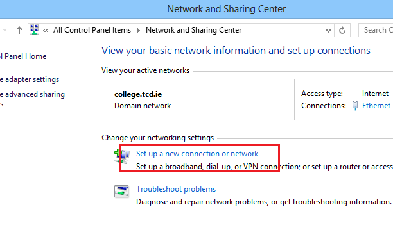The image size is (393, 239).
Task: Click the double chevron breadcrumb expander
Action: [46, 31]
